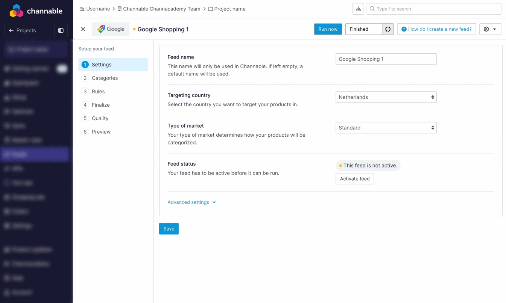Image resolution: width=506 pixels, height=303 pixels.
Task: Go back to Projects
Action: tap(22, 30)
